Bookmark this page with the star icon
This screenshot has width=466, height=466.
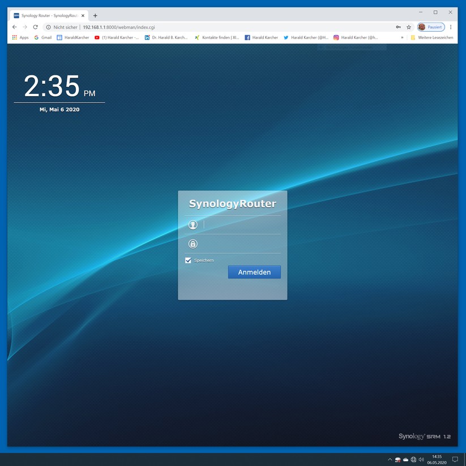click(409, 27)
